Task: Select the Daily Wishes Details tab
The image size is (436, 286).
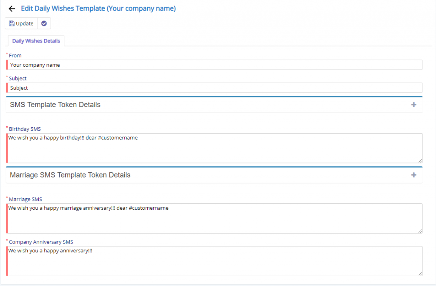Action: 36,41
